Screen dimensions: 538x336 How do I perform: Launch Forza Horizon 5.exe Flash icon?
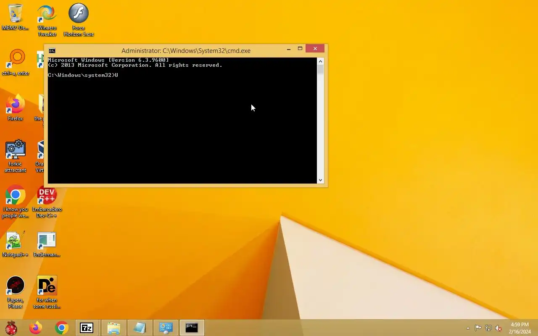pos(79,20)
